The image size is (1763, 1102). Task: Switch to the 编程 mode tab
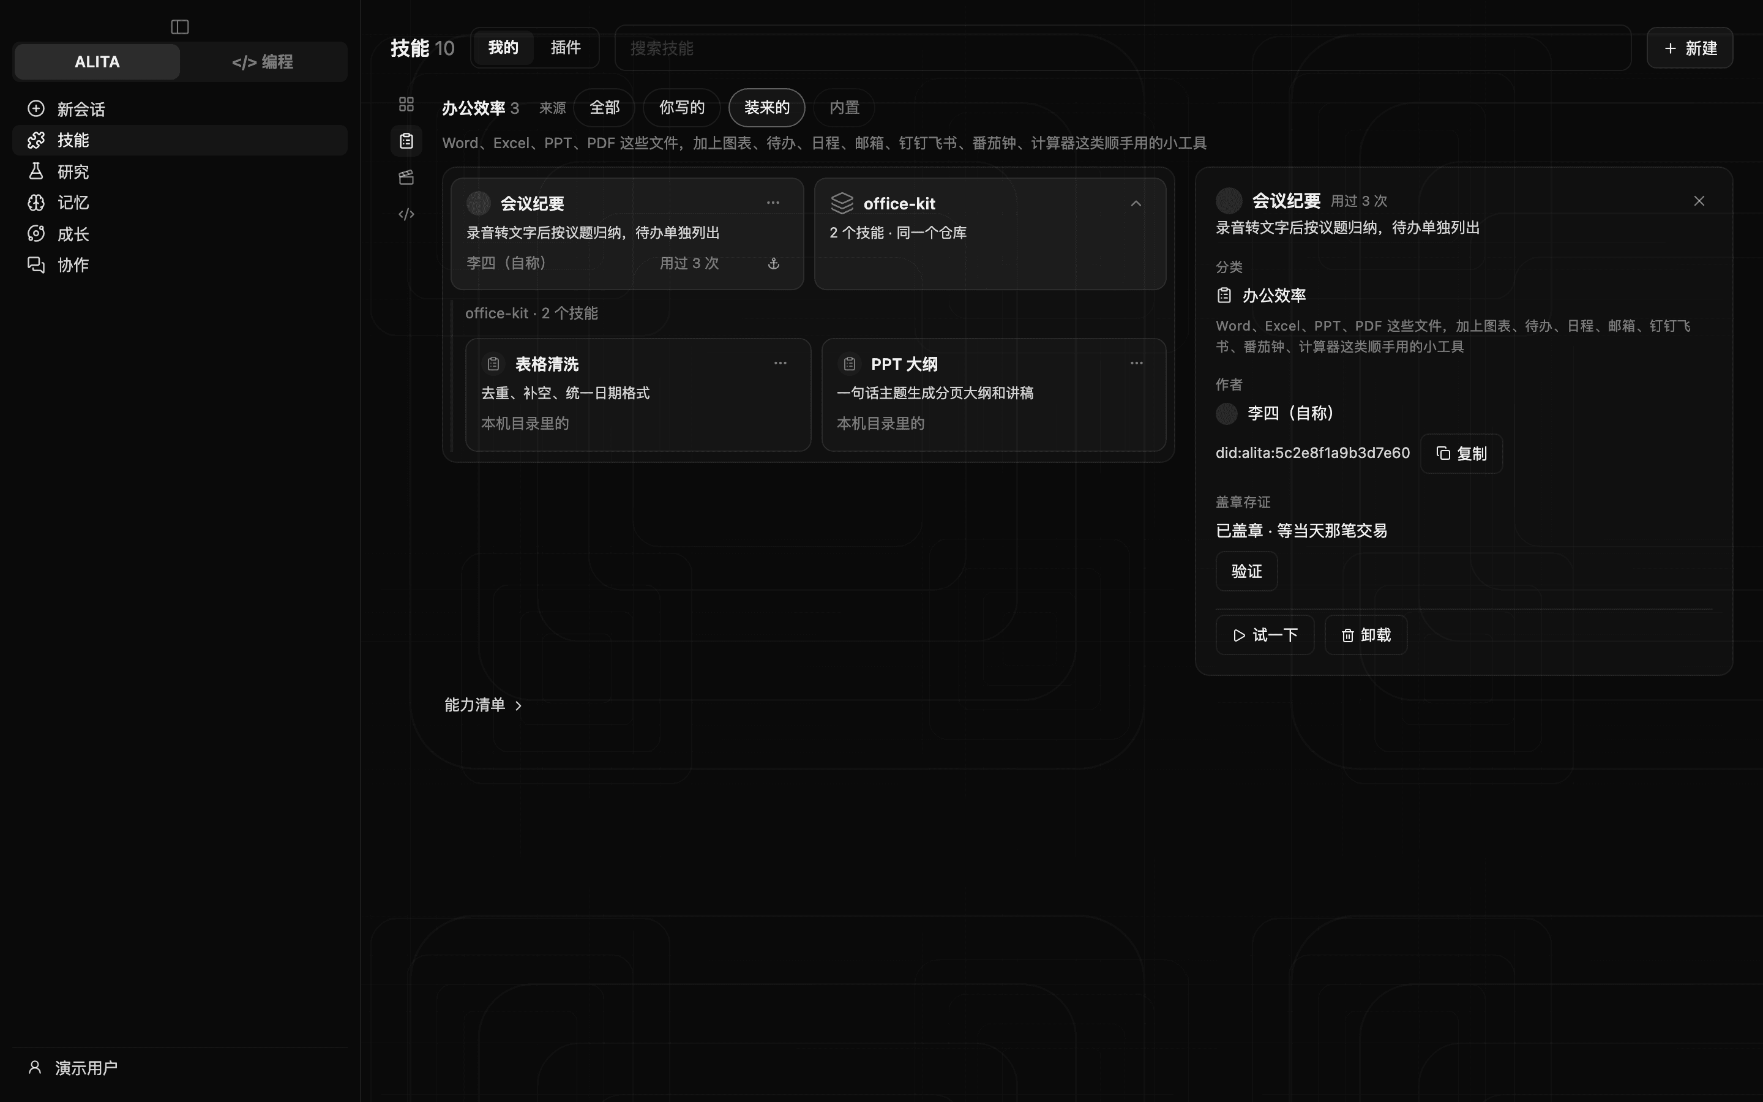(262, 62)
